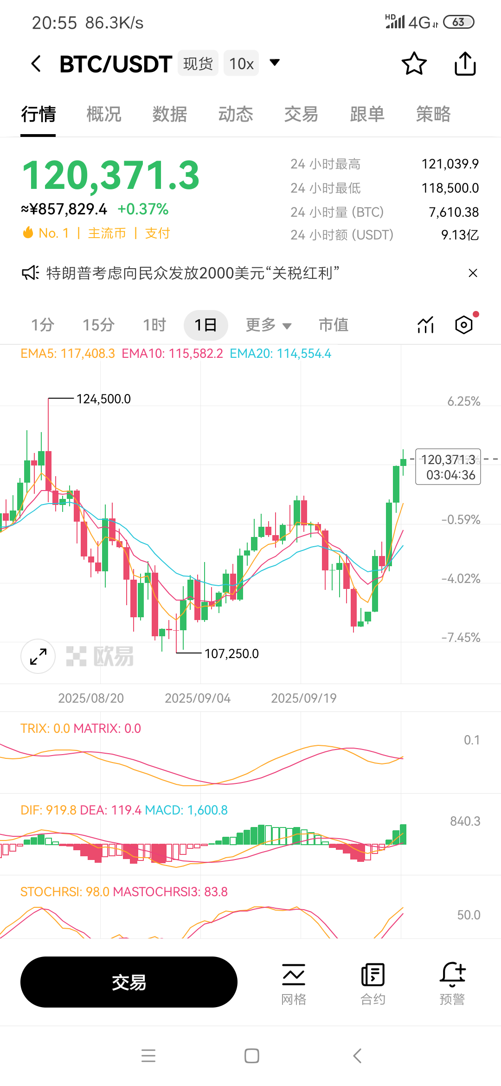Screen dimensions: 501x1086
Task: Expand chart to fullscreen mode
Action: coord(37,656)
